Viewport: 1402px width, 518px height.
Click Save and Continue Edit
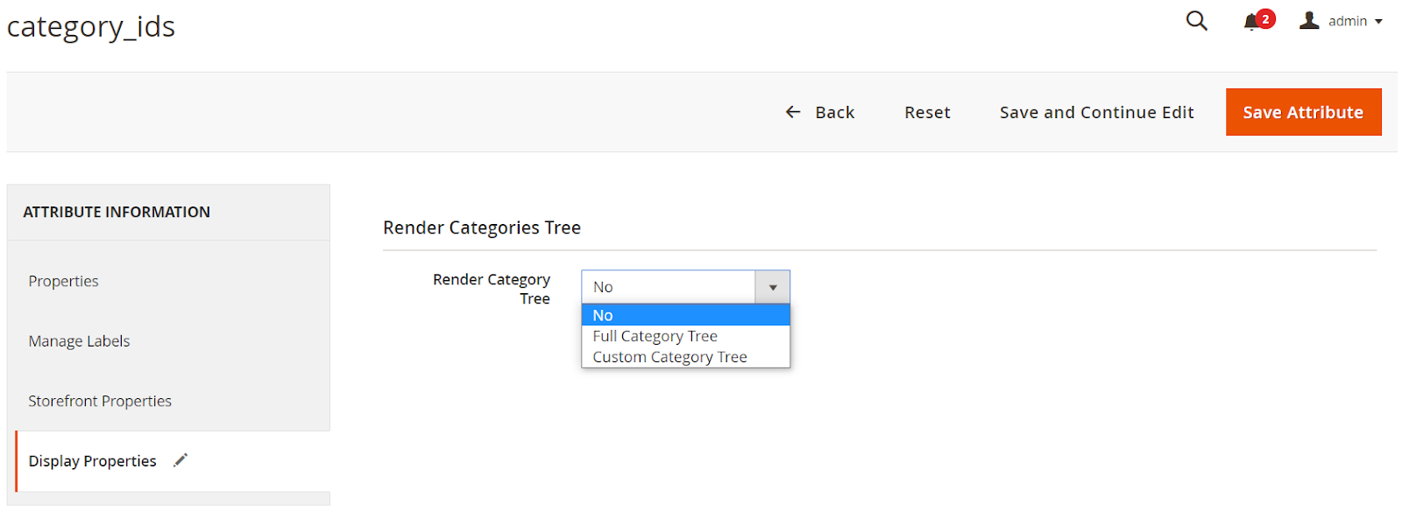pyautogui.click(x=1096, y=112)
